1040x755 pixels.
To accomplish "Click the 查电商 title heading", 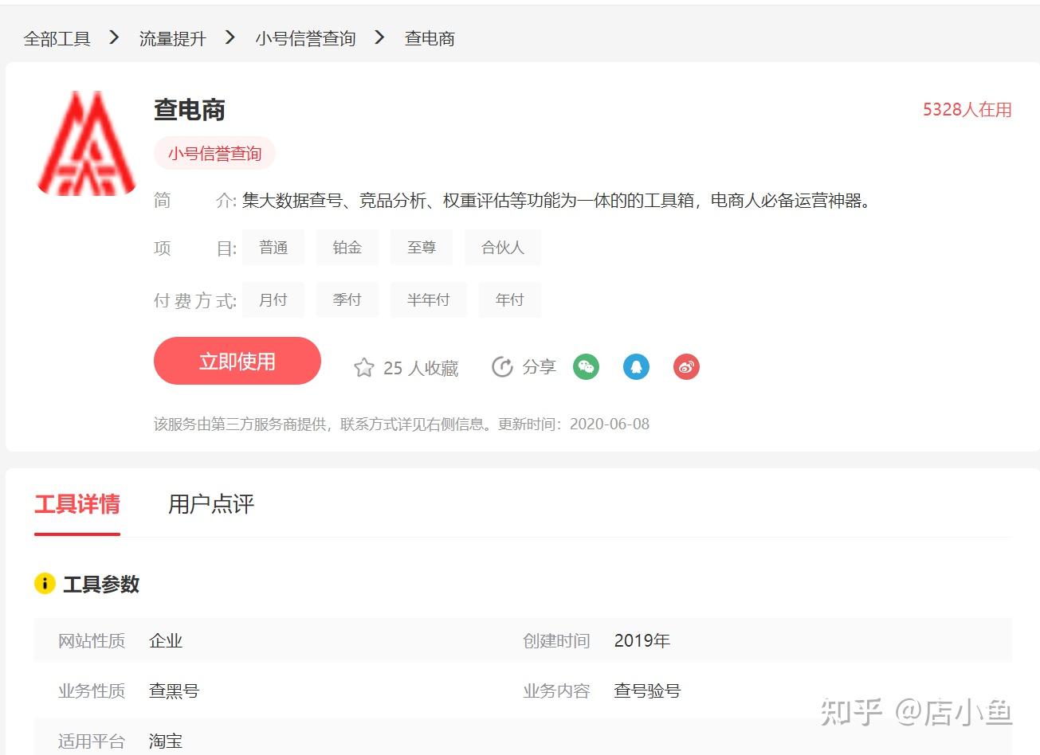I will (190, 110).
